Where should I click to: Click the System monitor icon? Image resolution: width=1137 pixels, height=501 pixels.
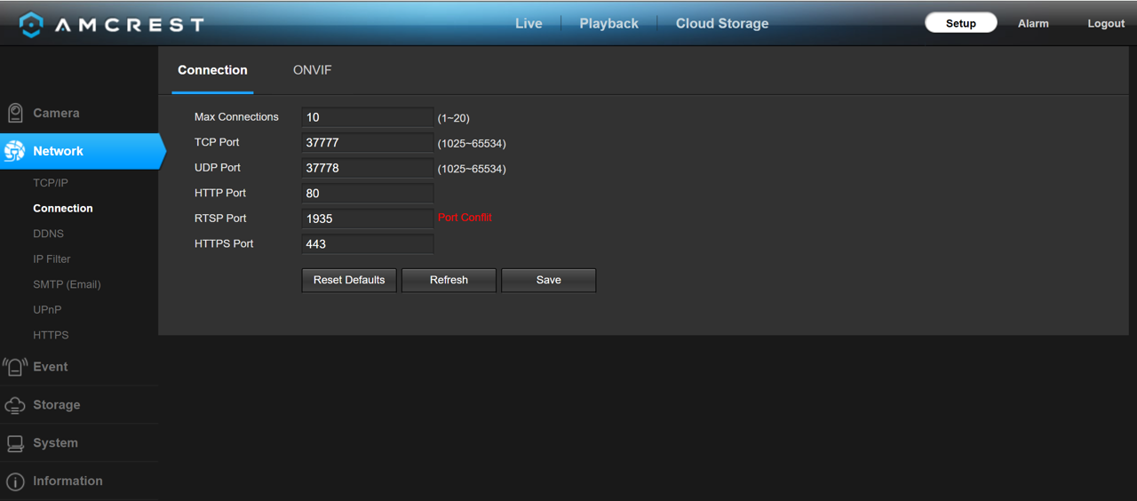click(15, 443)
